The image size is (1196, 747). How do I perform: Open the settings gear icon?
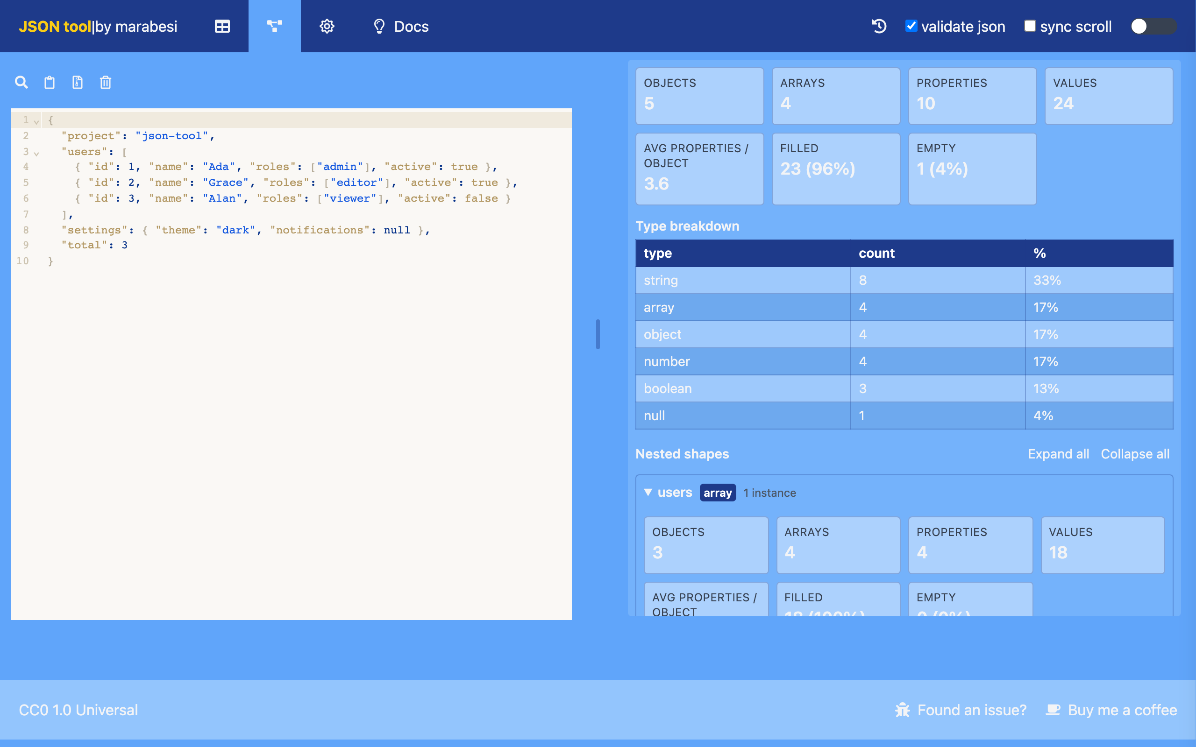click(327, 26)
